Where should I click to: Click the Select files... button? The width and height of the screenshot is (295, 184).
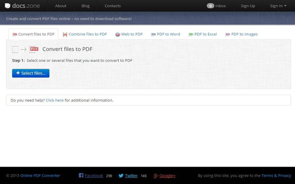pos(31,73)
